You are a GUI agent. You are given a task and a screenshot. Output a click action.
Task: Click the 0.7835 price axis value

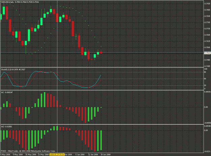pos(207,16)
